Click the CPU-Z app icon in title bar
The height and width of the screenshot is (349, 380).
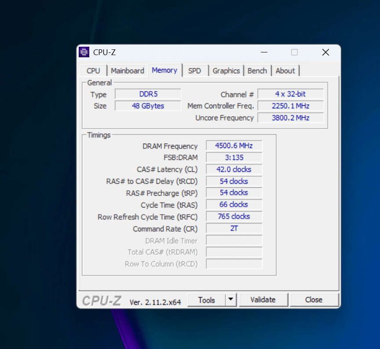(84, 52)
